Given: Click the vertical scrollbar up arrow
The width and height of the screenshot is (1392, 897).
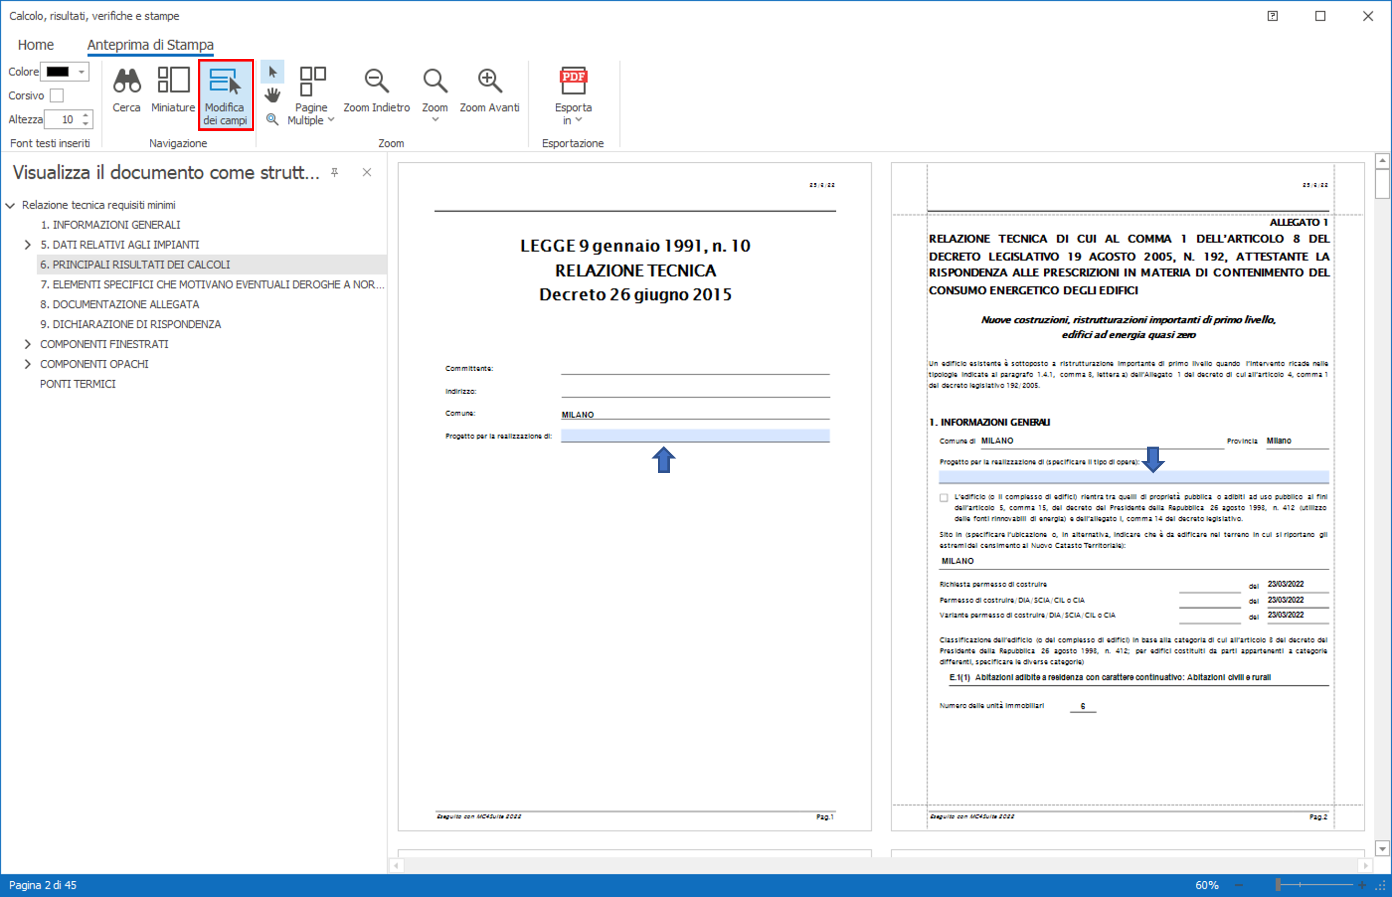Looking at the screenshot, I should [1382, 160].
